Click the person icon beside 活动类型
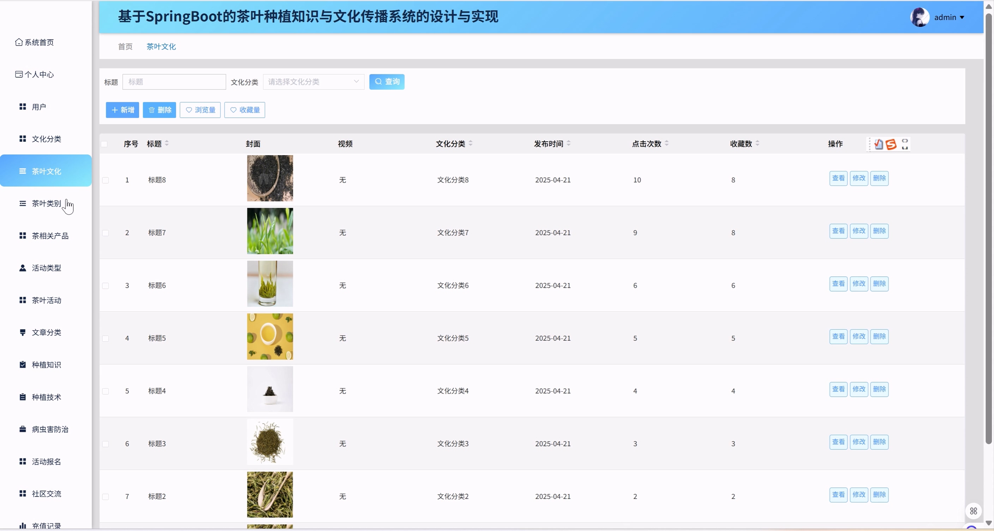 pyautogui.click(x=23, y=267)
